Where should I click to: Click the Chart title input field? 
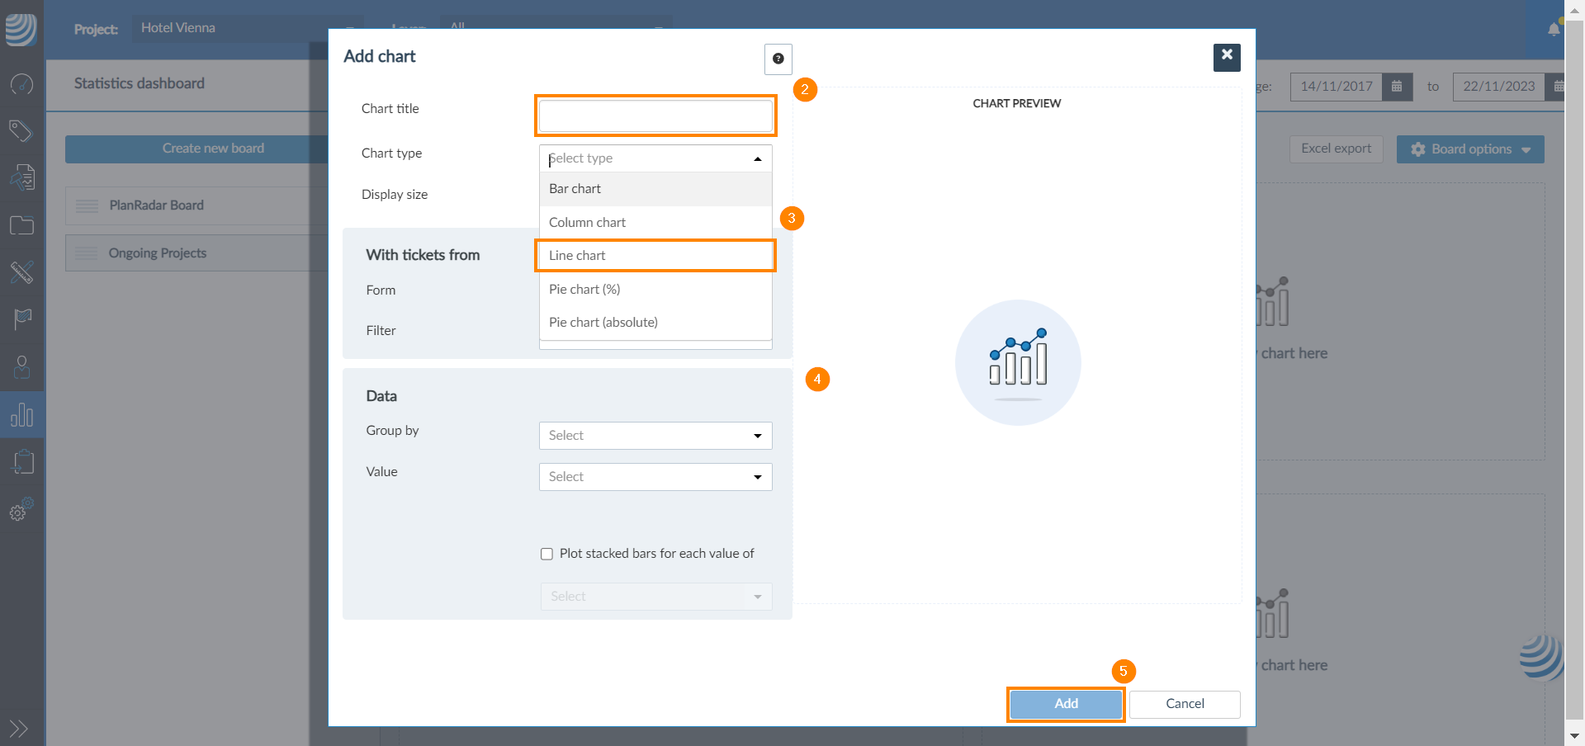(655, 116)
